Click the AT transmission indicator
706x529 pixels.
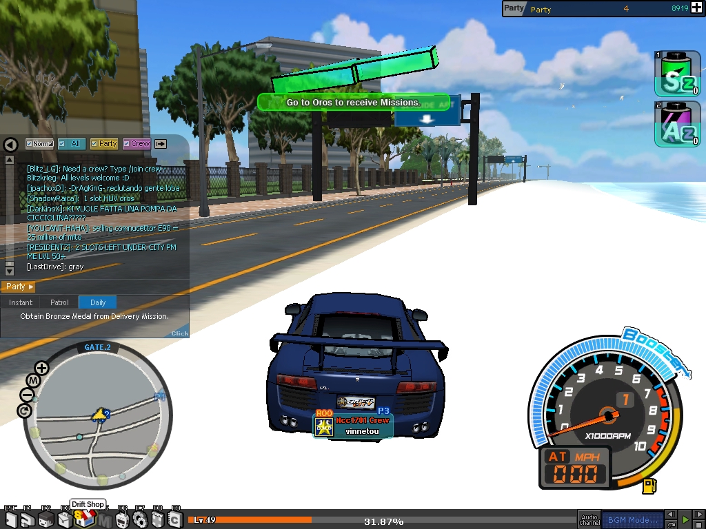pos(557,456)
